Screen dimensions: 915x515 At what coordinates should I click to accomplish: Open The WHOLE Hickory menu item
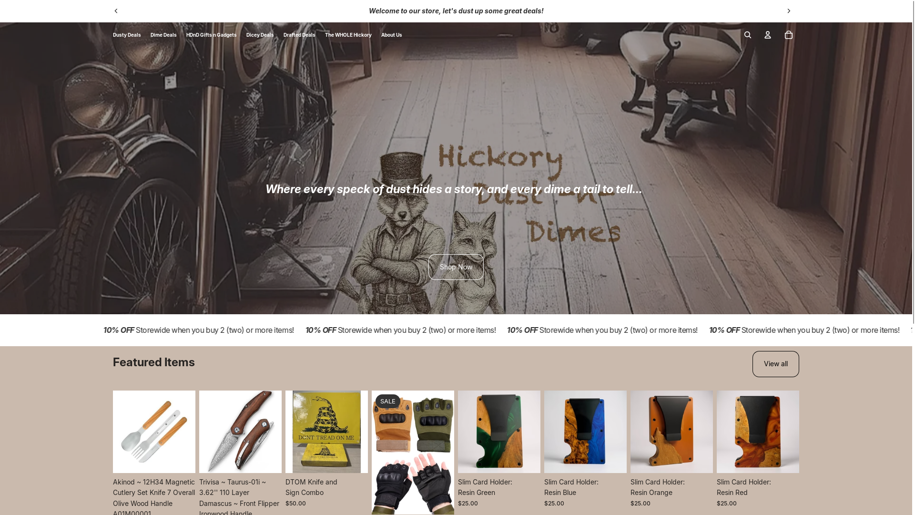348,35
